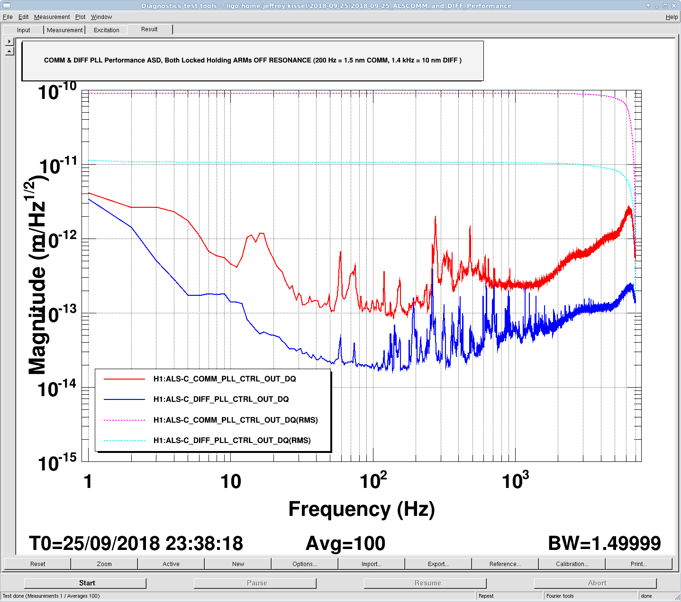Click the Calibration... button

click(x=572, y=564)
